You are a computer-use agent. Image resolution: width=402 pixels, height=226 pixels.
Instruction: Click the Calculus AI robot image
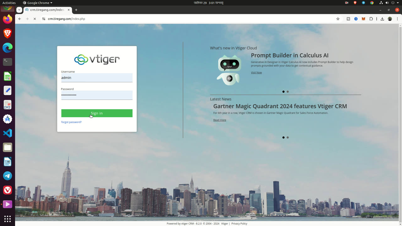tap(229, 70)
